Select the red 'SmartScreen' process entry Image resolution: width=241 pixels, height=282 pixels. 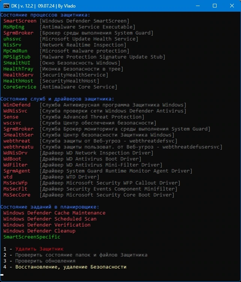click(20, 21)
